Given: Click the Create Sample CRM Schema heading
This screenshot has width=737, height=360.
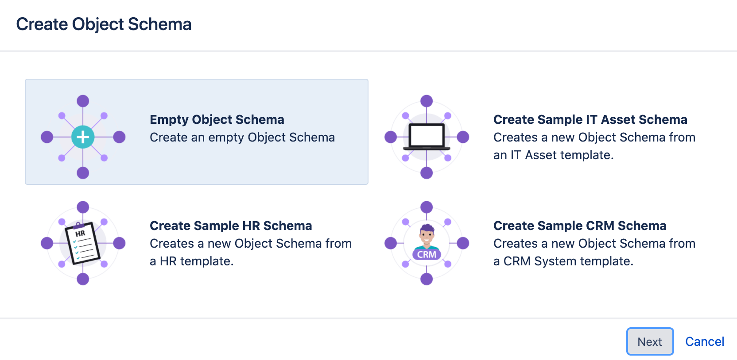Looking at the screenshot, I should point(579,226).
